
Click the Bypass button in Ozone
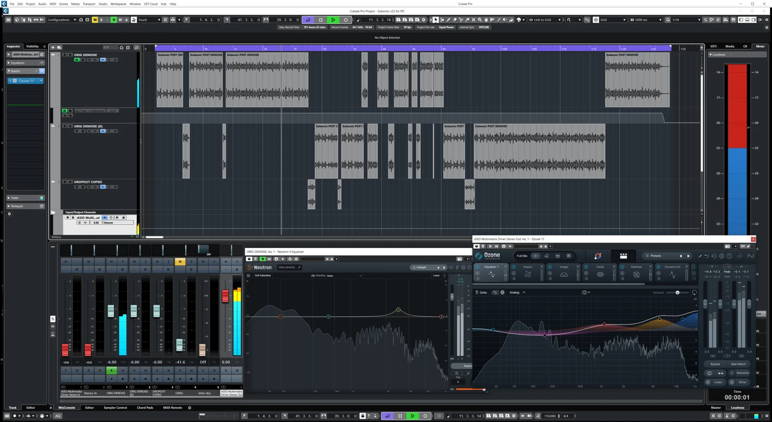715,364
